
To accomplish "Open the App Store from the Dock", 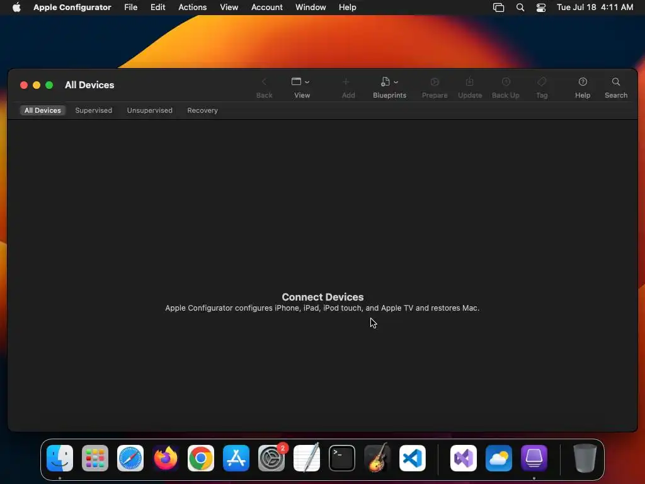I will coord(236,458).
